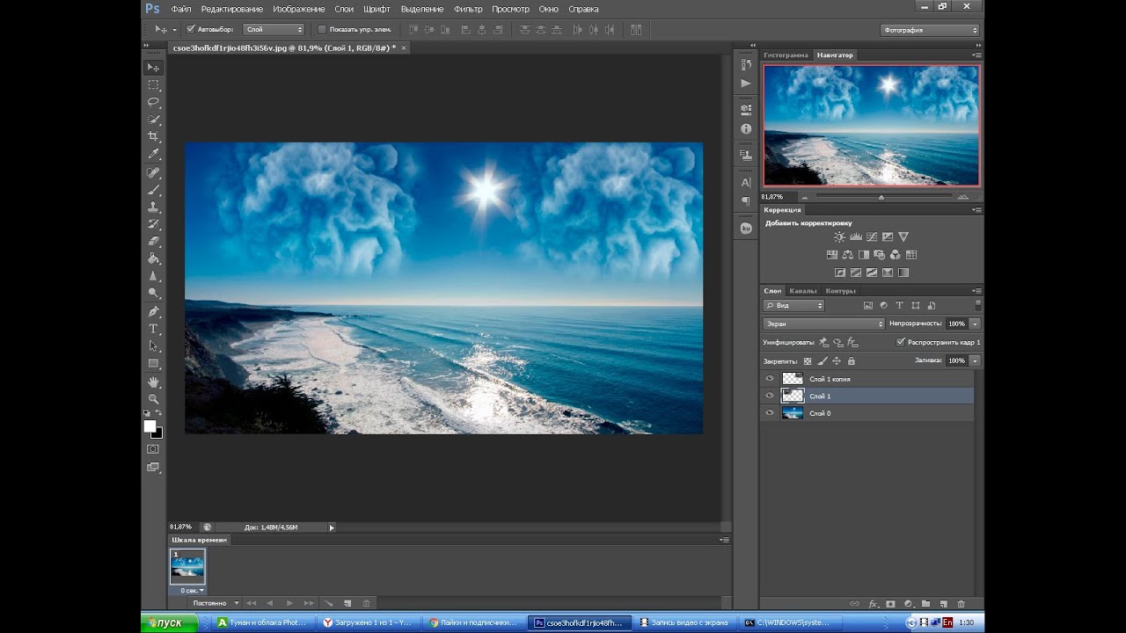The image size is (1126, 633).
Task: Click the Lock All padlock icon
Action: click(x=852, y=360)
